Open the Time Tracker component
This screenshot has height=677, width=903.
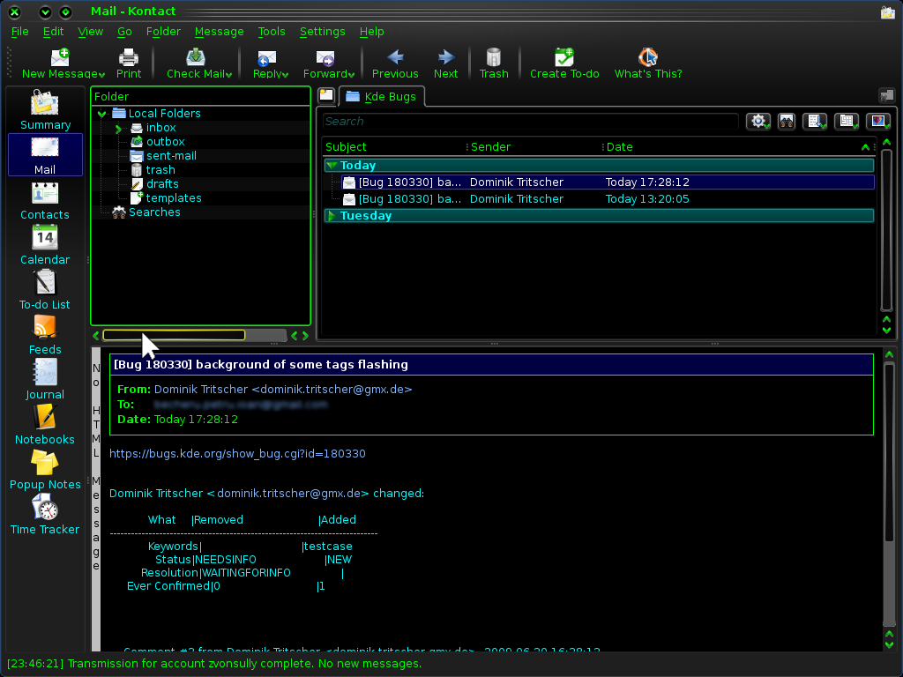(45, 515)
